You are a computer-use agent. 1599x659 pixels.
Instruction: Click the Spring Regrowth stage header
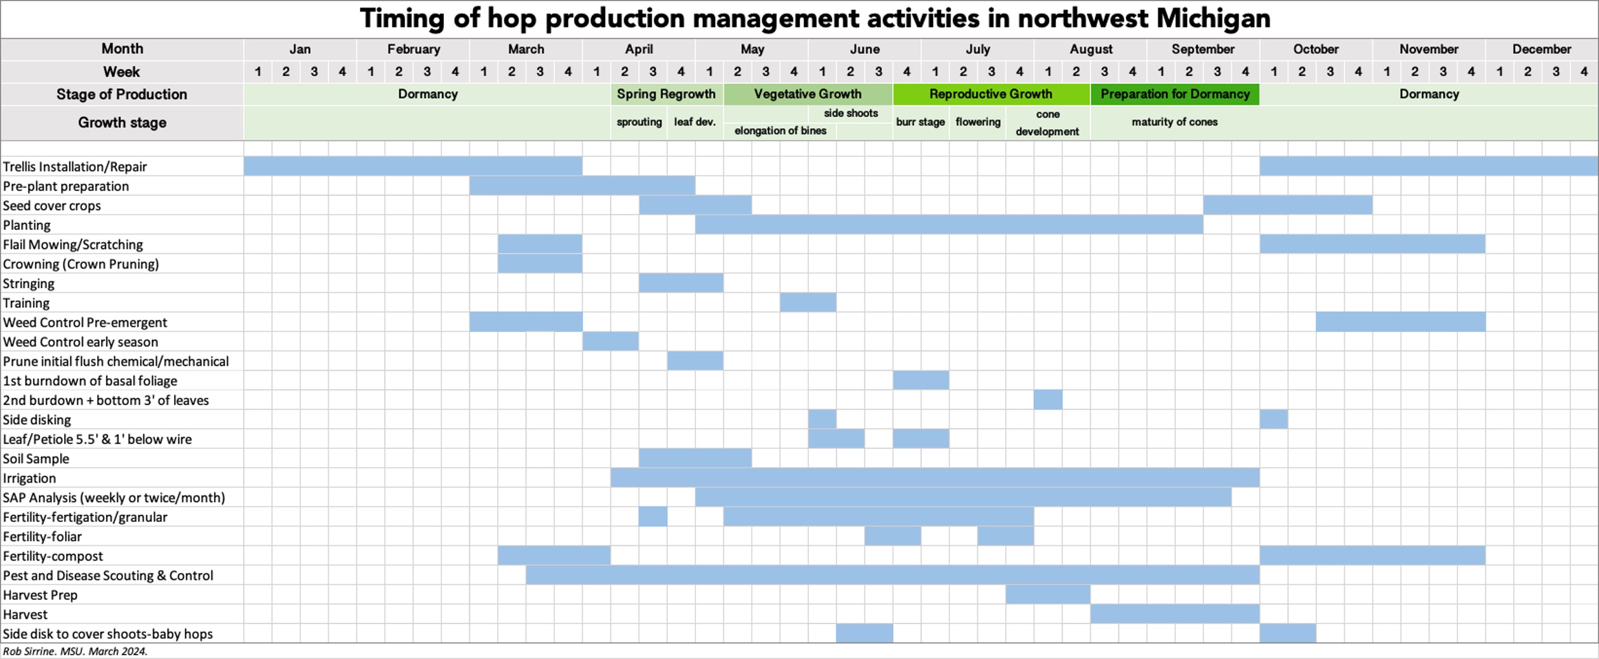pos(666,94)
